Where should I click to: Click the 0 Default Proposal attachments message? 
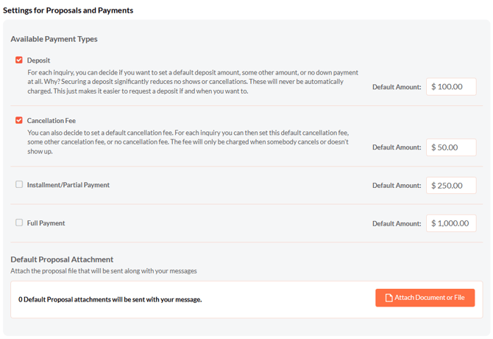[x=110, y=299]
